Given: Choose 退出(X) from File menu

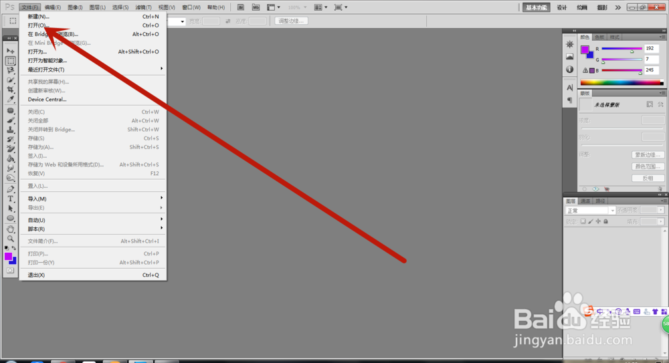Looking at the screenshot, I should pos(93,275).
